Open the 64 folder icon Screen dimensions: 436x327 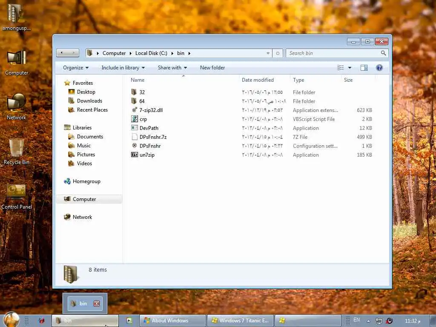point(134,101)
